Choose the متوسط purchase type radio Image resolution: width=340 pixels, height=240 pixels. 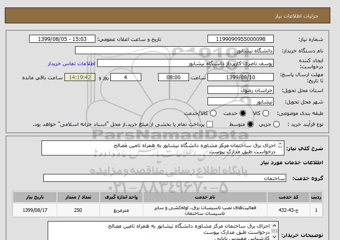pyautogui.click(x=250, y=124)
